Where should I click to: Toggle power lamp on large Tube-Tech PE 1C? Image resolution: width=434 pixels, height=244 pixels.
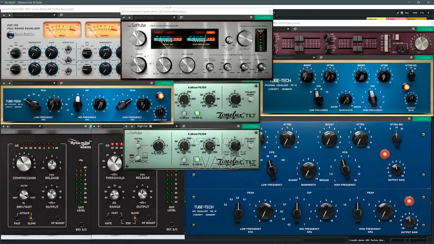(384, 154)
